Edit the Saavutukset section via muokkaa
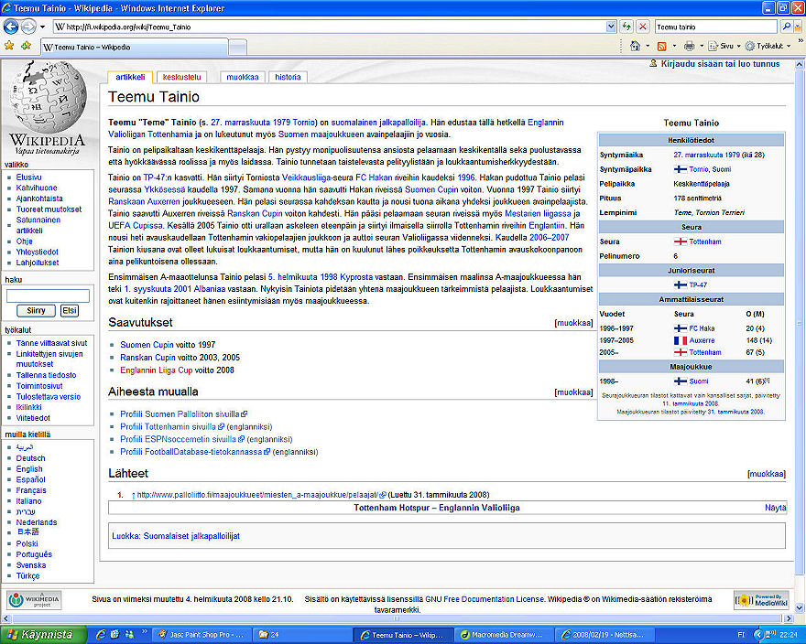 click(x=573, y=323)
